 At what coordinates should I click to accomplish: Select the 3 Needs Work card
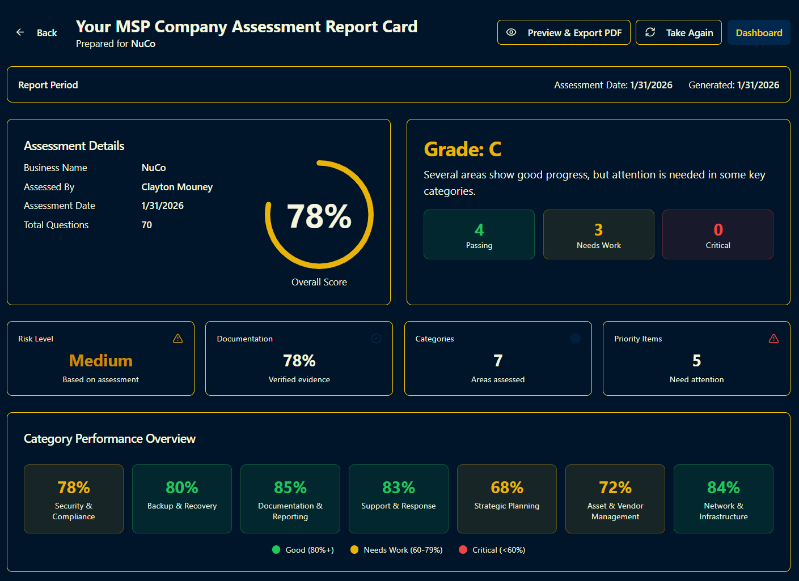599,234
